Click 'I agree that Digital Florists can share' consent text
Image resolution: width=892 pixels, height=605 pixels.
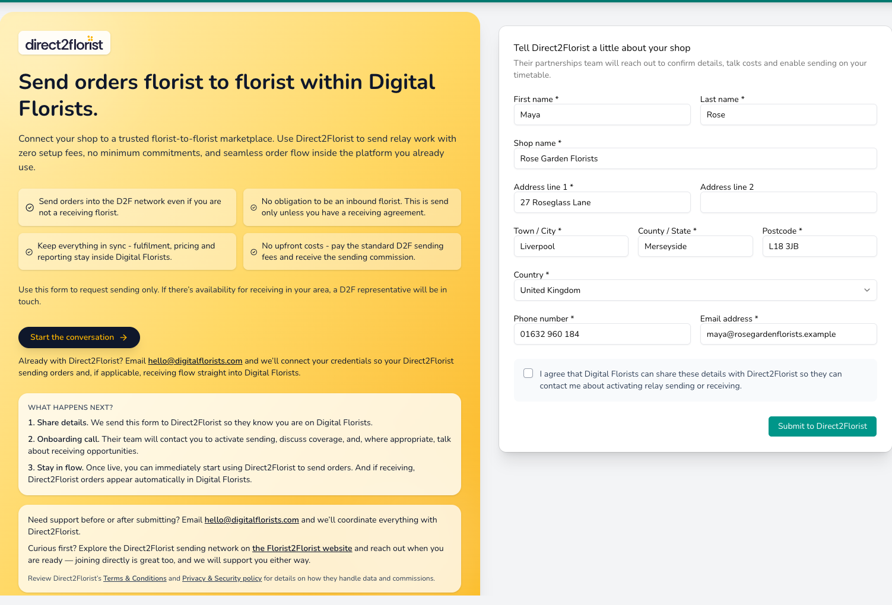[x=690, y=380]
